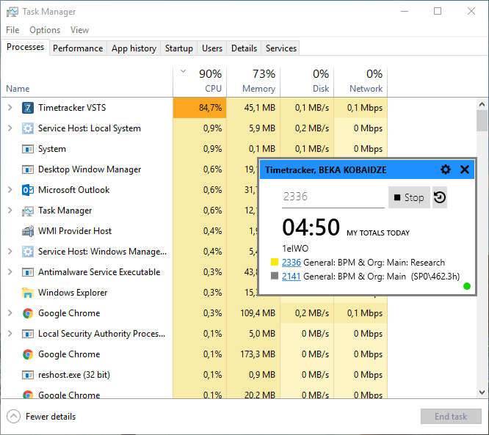The width and height of the screenshot is (489, 435).
Task: Switch to the App history tab
Action: pyautogui.click(x=134, y=48)
